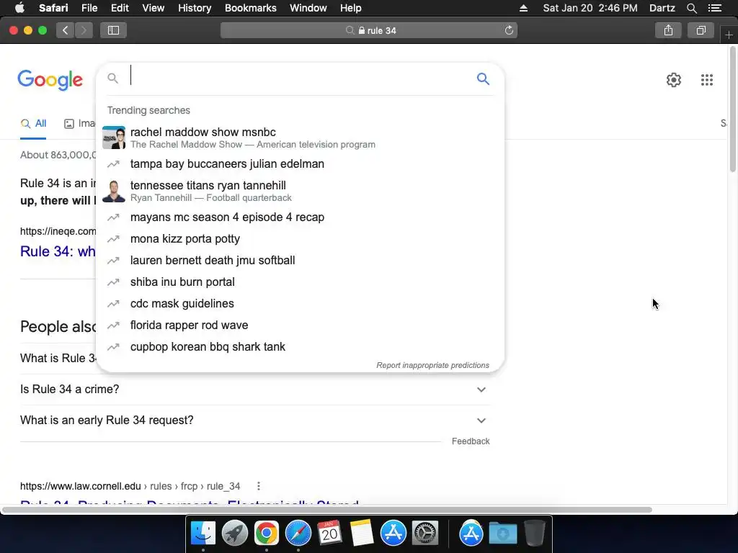
Task: Select "lauren bernett death jmu softball" suggestion
Action: click(x=300, y=261)
